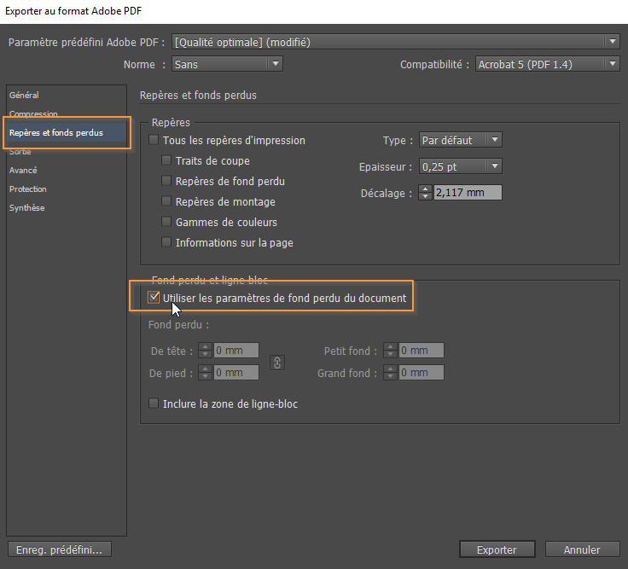Screen dimensions: 628x569
Task: Tick Repères de fond perdu checkbox
Action: click(x=166, y=181)
